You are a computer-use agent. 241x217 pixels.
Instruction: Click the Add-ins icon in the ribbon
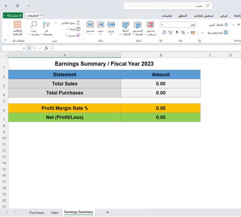(x=17, y=25)
